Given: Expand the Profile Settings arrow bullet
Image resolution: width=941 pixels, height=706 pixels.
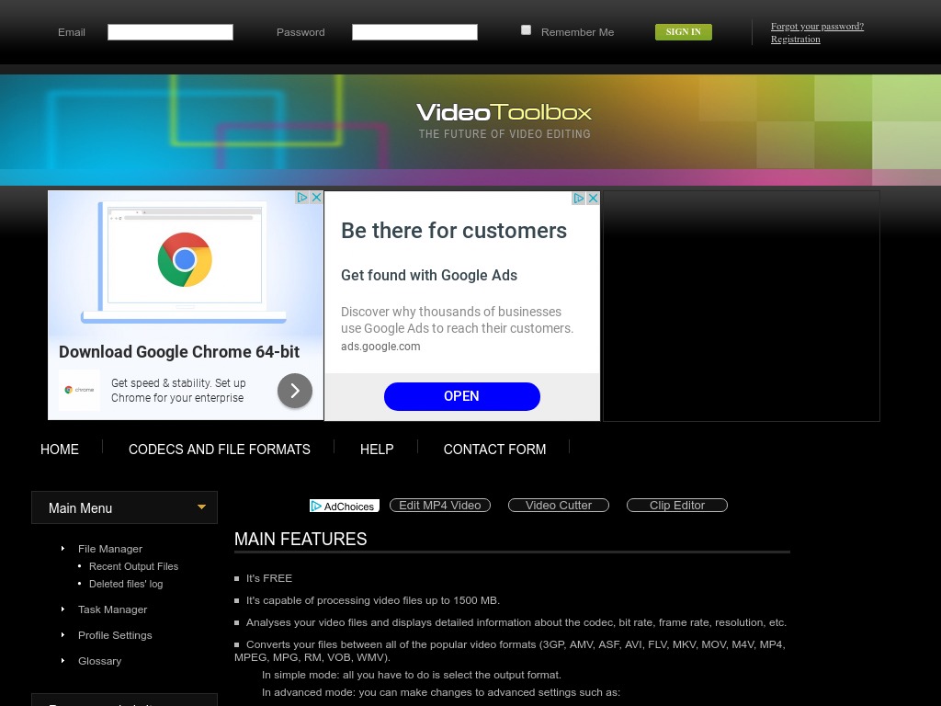Looking at the screenshot, I should point(63,635).
